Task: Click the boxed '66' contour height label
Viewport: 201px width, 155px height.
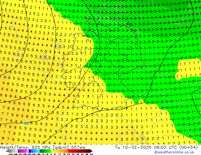Action: [26, 123]
